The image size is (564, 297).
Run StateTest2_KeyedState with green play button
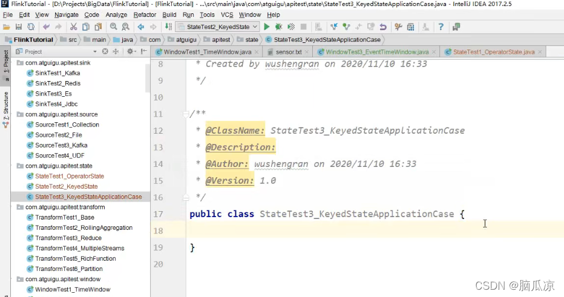tap(266, 27)
